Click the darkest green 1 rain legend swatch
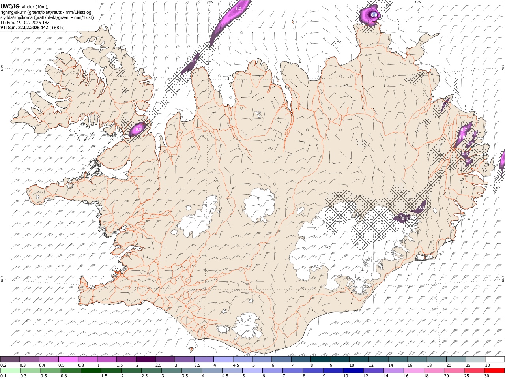Image resolution: width=505 pixels, height=379 pixels. click(x=90, y=370)
